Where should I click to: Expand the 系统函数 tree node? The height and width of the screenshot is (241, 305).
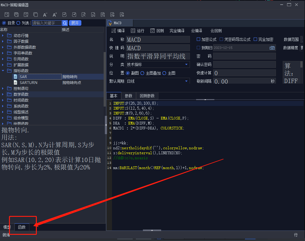click(x=3, y=106)
